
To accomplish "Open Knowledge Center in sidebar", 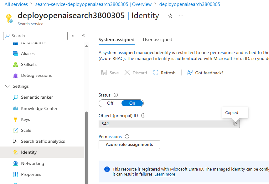I will [39, 108].
